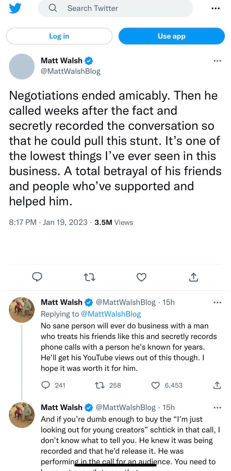Open the main tweet's gray profile avatar
This screenshot has width=231, height=471.
point(22,67)
